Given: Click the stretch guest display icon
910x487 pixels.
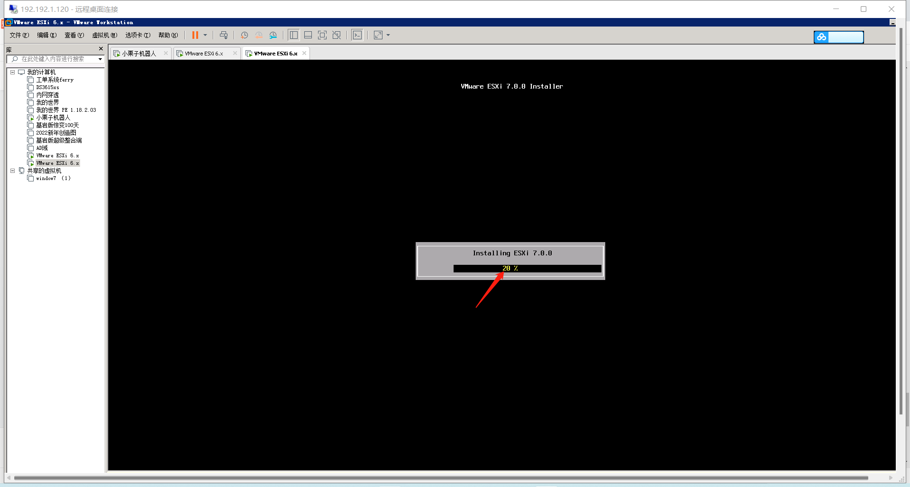Looking at the screenshot, I should [378, 35].
